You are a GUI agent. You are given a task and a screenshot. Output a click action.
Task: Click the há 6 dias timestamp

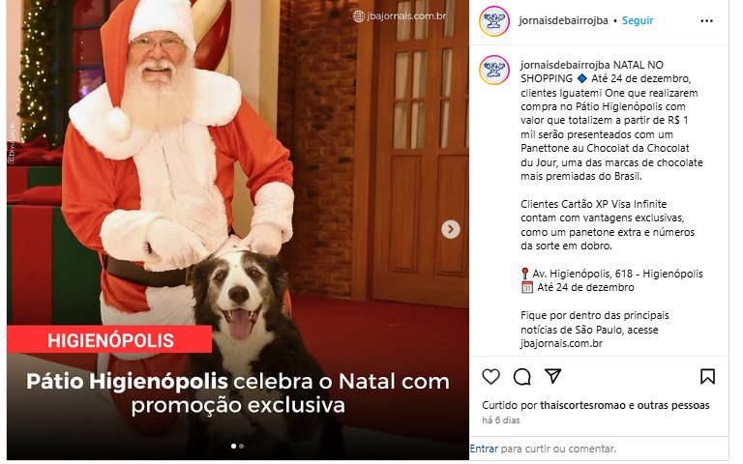(x=501, y=420)
